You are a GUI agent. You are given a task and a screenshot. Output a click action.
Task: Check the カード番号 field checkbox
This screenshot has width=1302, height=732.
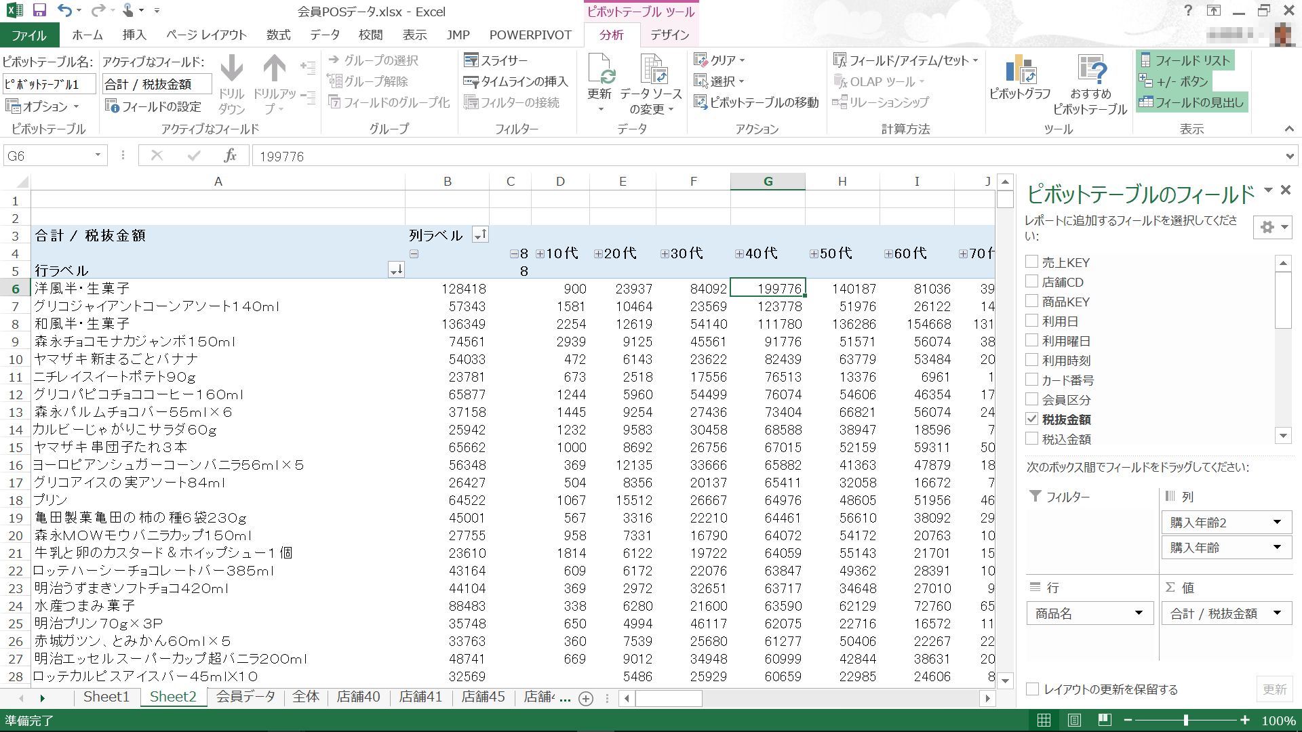click(1031, 380)
